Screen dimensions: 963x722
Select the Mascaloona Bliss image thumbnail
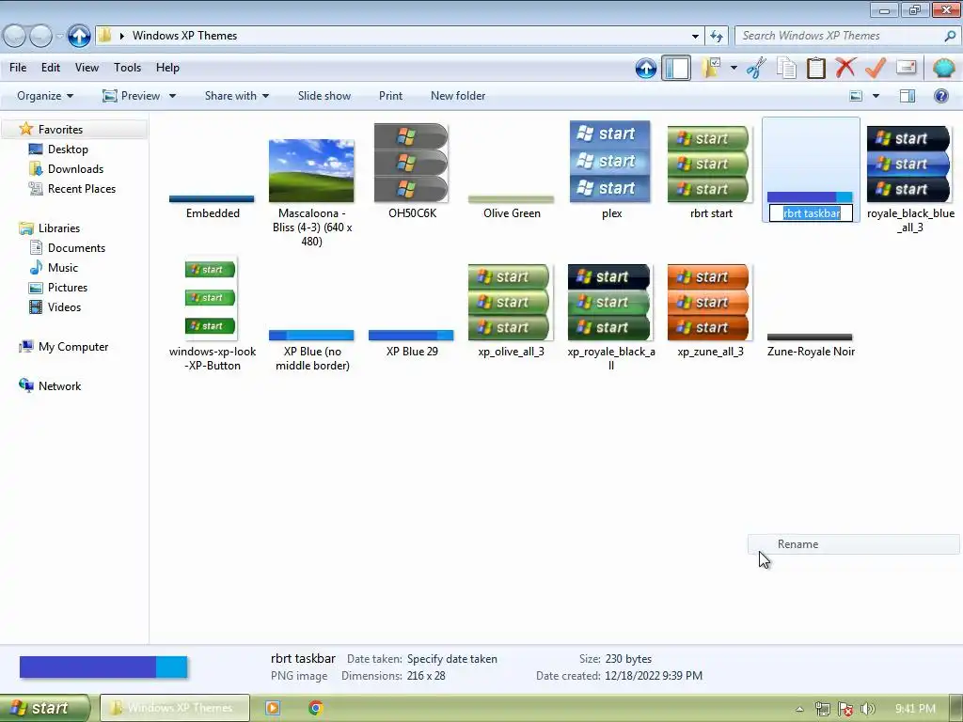click(x=311, y=170)
